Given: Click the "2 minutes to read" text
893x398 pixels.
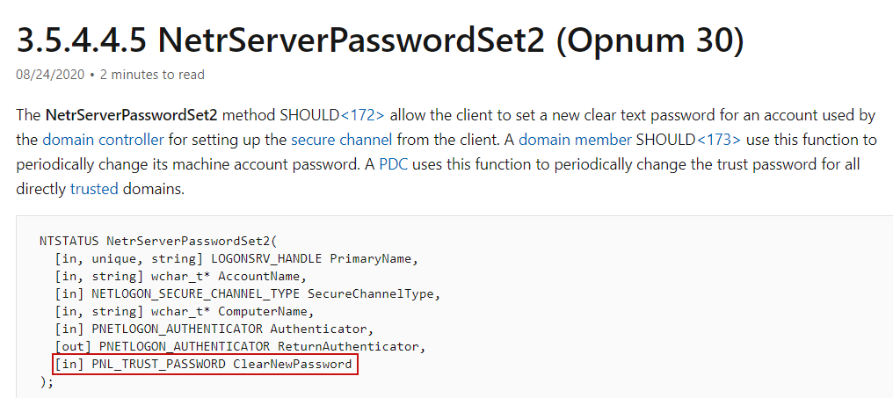Looking at the screenshot, I should [x=152, y=75].
